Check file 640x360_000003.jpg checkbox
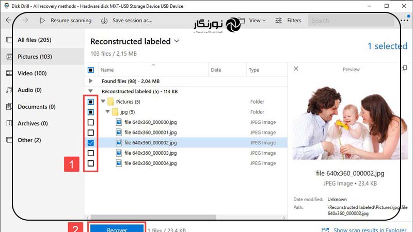 tap(91, 153)
